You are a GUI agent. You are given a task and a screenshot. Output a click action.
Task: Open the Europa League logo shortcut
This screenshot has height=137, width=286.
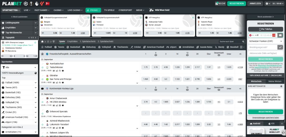coord(31,3)
